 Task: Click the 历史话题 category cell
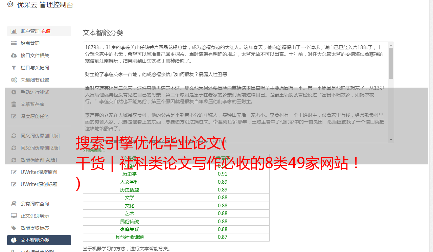tap(130, 190)
